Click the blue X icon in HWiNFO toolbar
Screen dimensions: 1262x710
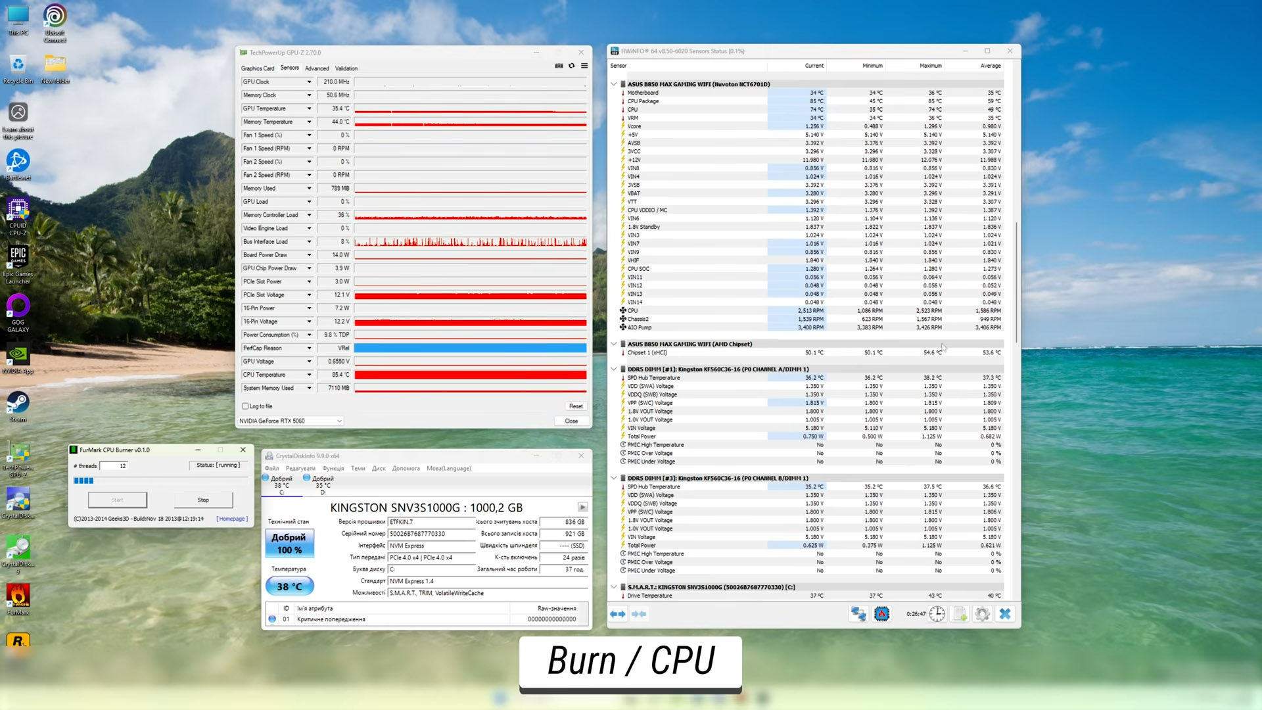tap(1005, 614)
